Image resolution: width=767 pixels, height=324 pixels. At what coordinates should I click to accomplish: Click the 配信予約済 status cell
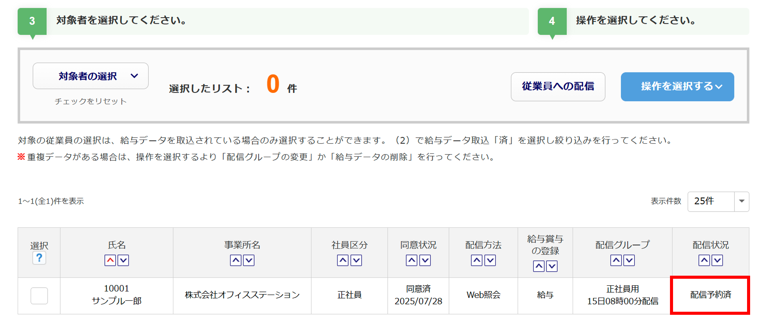pos(710,295)
